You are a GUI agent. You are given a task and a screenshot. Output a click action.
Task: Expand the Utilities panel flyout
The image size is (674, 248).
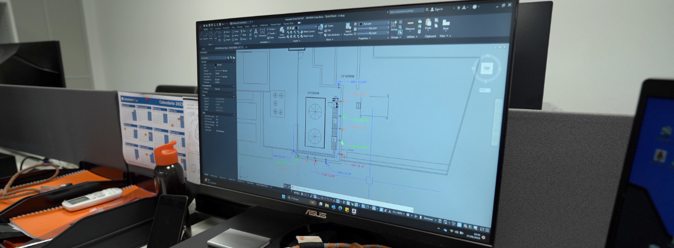412,37
